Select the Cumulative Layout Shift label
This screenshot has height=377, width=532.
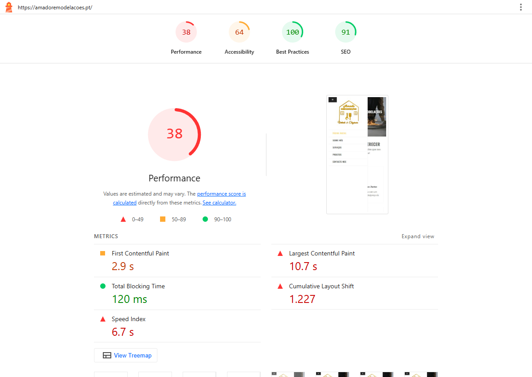point(321,286)
